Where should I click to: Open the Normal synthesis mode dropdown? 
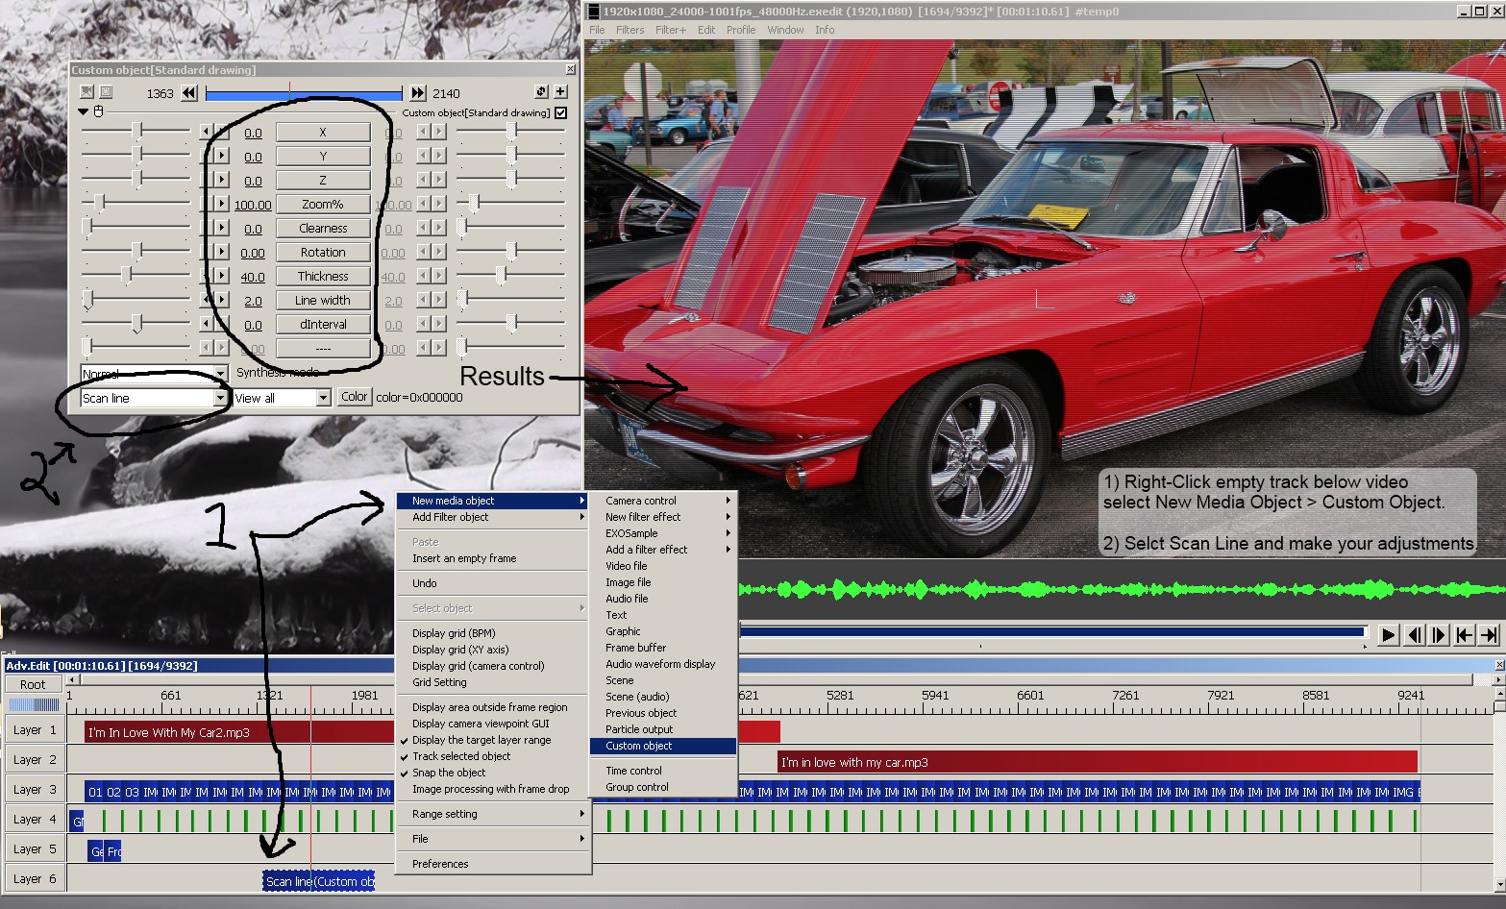(x=219, y=374)
